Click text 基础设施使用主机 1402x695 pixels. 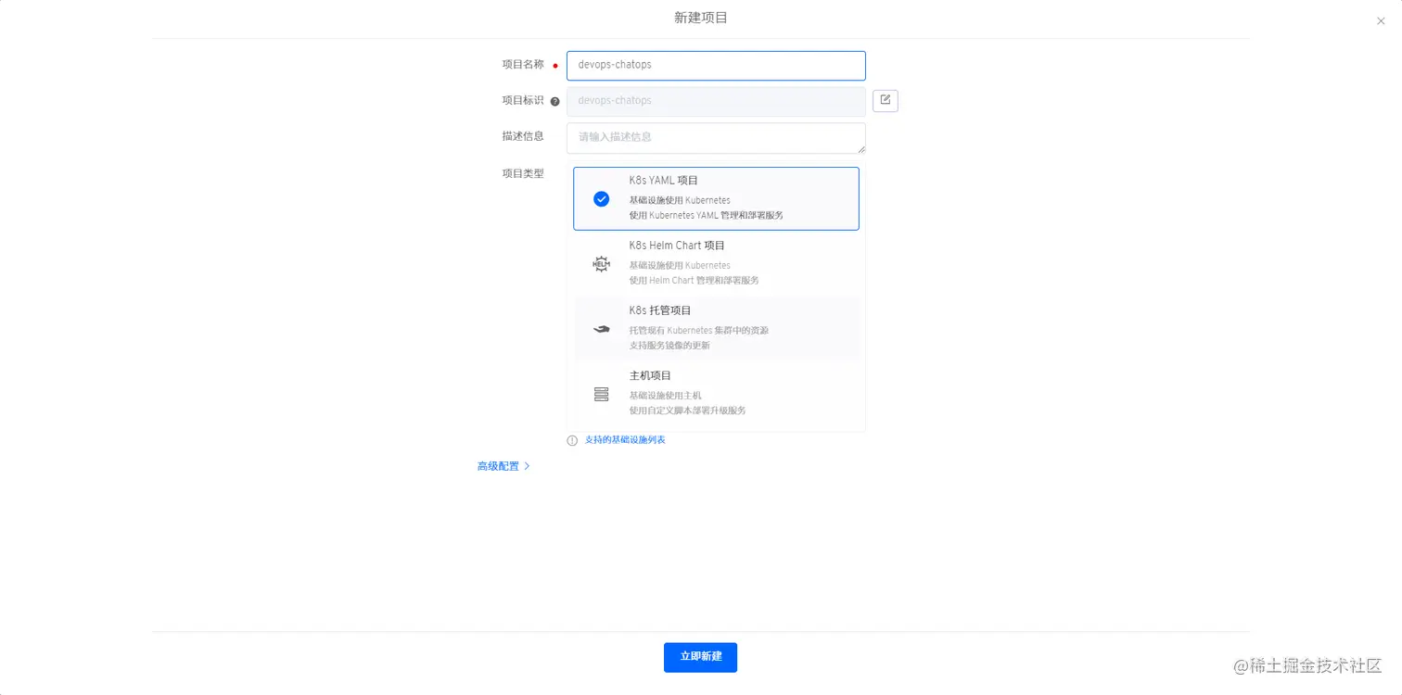click(665, 396)
